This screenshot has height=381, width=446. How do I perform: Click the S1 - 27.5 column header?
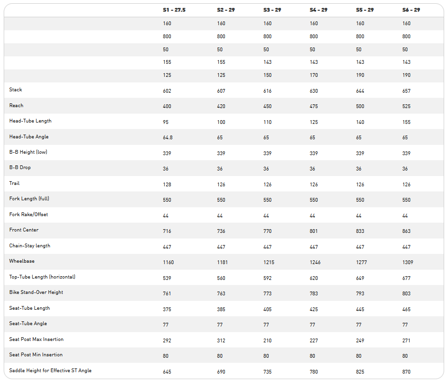[x=174, y=10]
